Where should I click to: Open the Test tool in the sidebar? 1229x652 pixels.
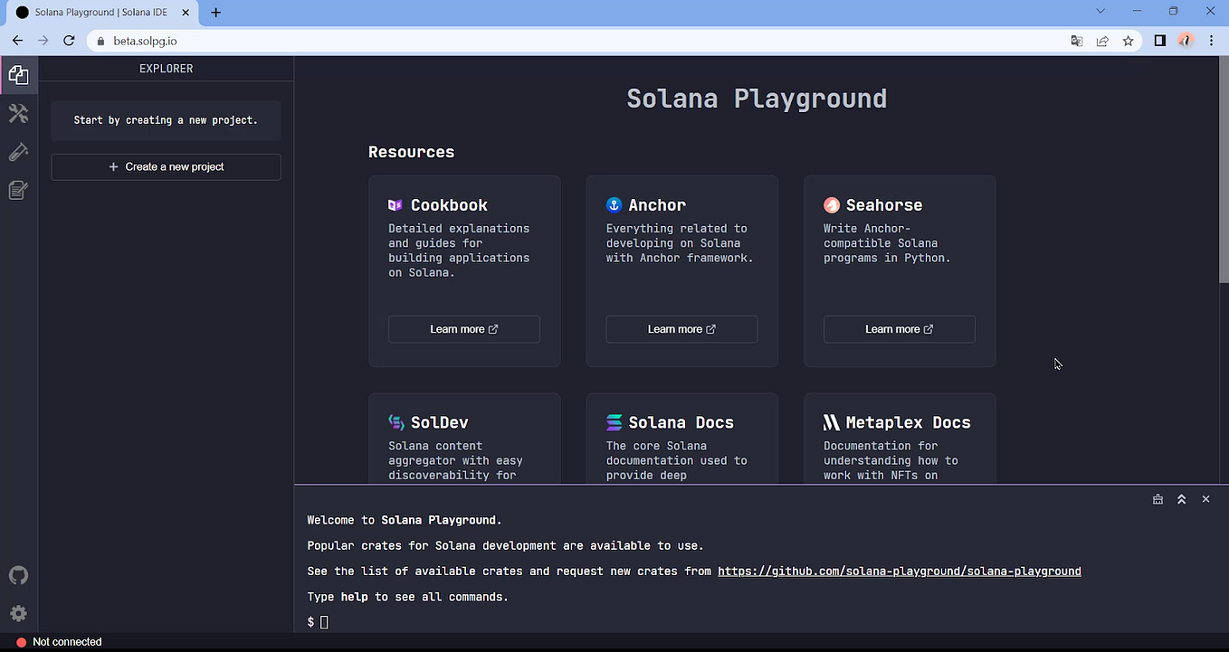pos(18,151)
